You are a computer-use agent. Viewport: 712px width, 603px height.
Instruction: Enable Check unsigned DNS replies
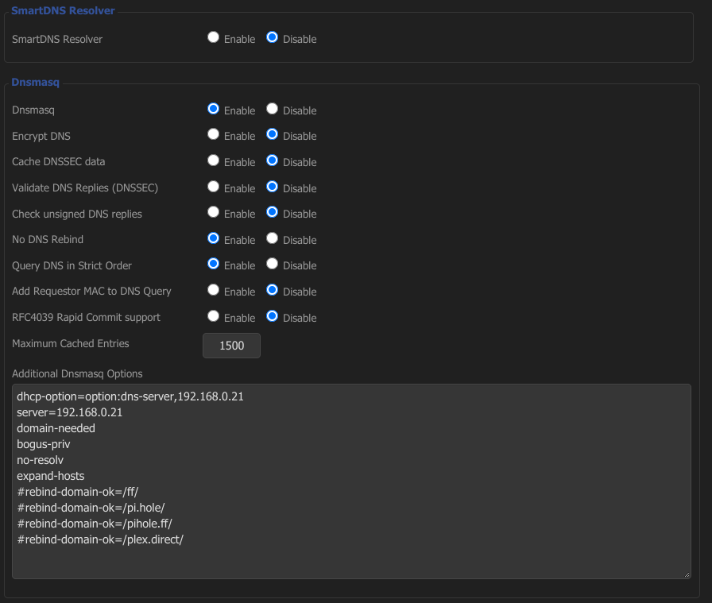213,212
